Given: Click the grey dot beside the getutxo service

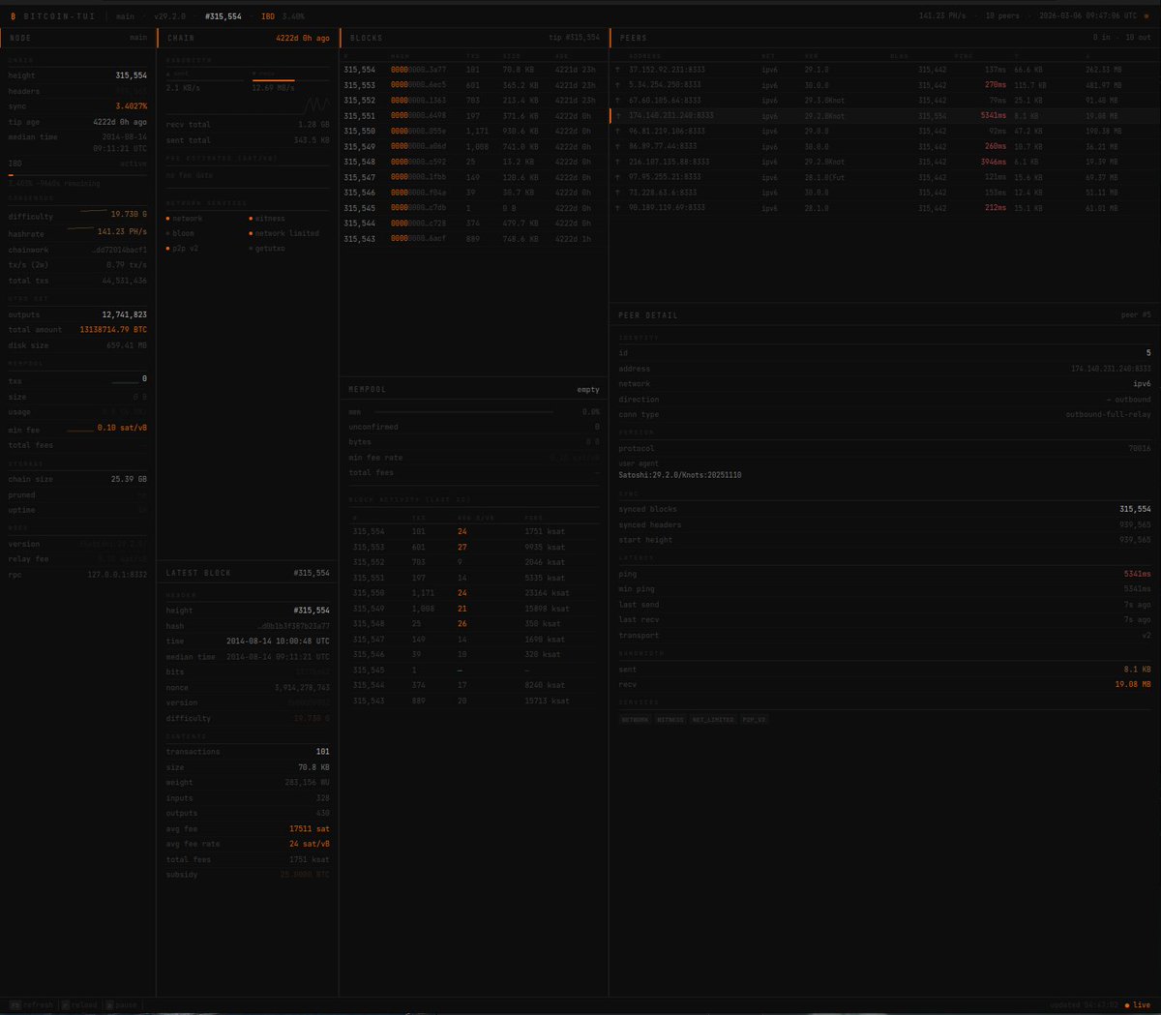Looking at the screenshot, I should [x=251, y=250].
